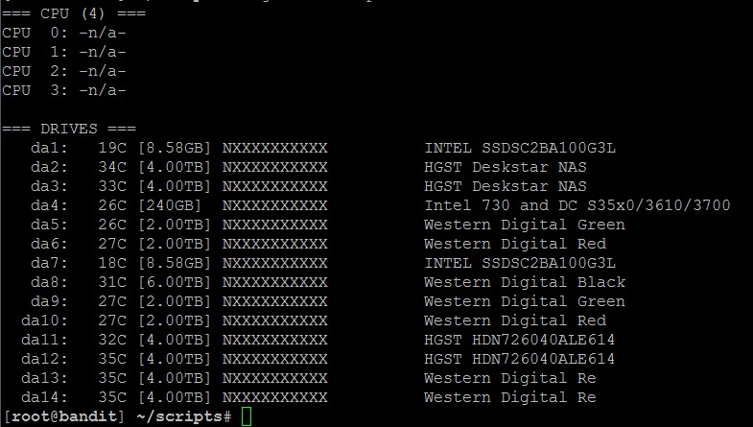The width and height of the screenshot is (753, 427).
Task: Select the "CPU 3: -n/a-" line
Action: (x=64, y=90)
